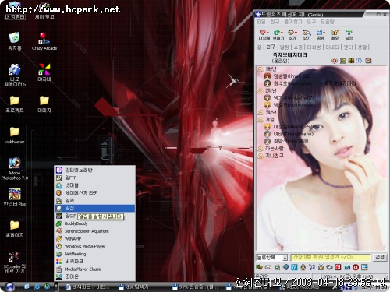Launch Windows Media Player from the popup menu
Screen dimensions: 390x292
point(95,246)
